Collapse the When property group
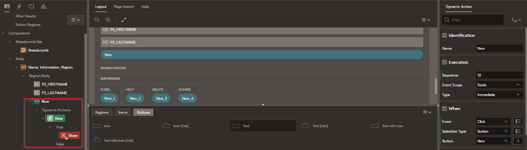 [x=444, y=108]
